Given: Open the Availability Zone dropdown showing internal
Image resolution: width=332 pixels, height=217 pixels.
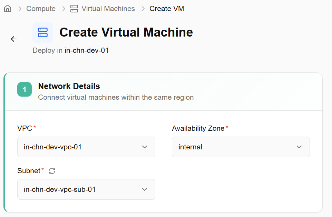Looking at the screenshot, I should (x=241, y=147).
